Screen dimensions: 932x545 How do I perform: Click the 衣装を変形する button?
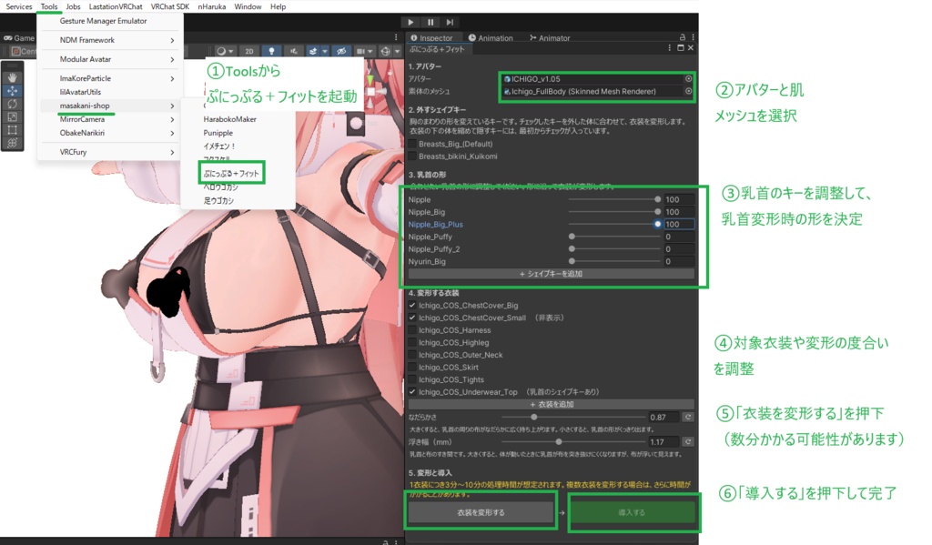point(481,512)
